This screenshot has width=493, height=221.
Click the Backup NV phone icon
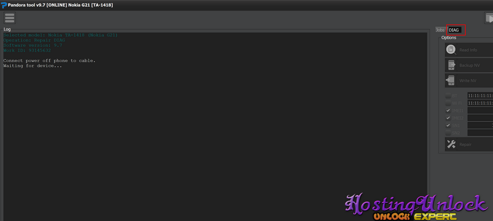(x=451, y=65)
